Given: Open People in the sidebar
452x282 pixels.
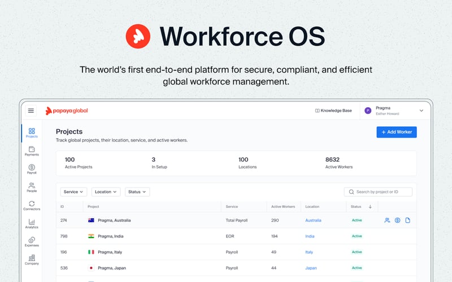Looking at the screenshot, I should pos(32,187).
